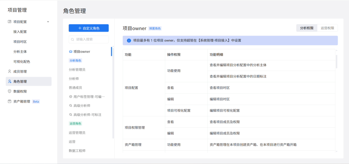Open 接入配置 submenu item

20,32
